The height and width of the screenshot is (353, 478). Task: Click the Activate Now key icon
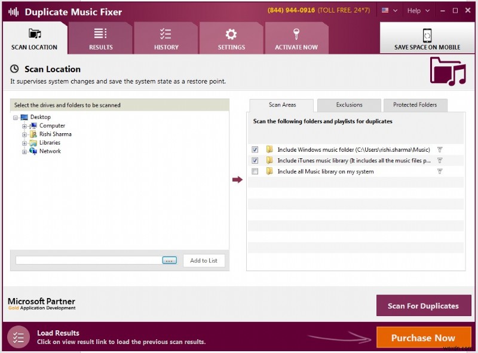(x=296, y=34)
